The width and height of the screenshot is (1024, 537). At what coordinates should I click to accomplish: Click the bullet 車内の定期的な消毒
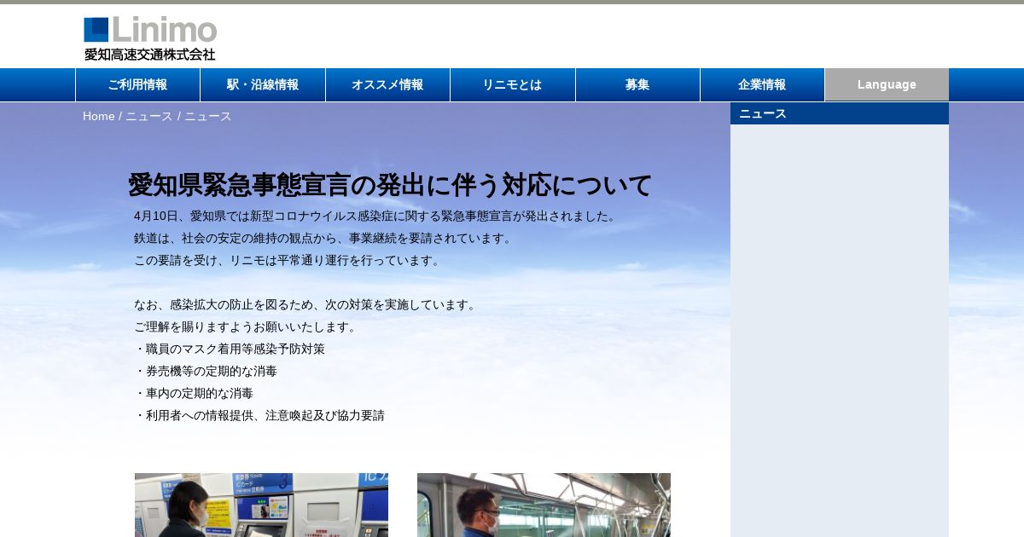pos(194,393)
